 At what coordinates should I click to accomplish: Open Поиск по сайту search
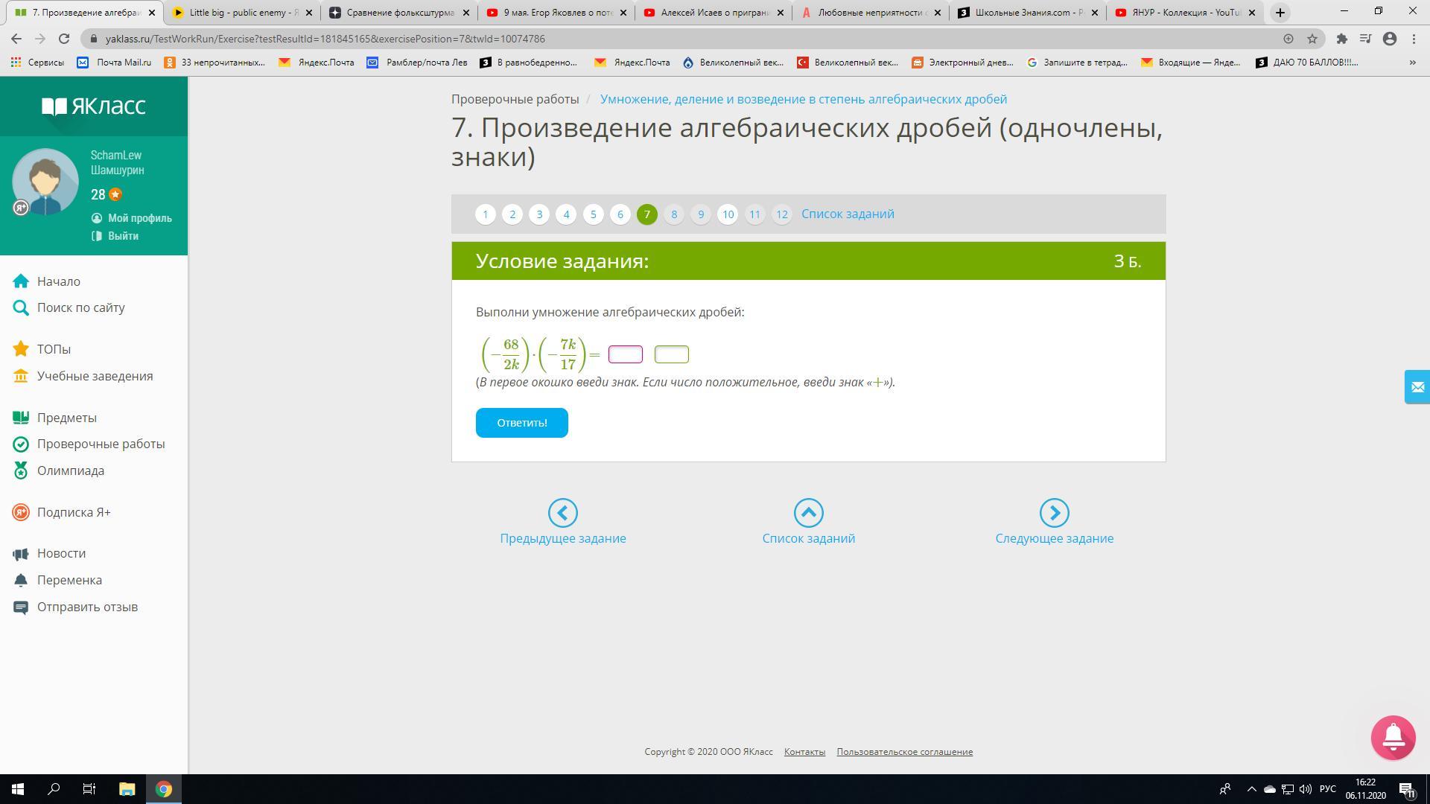pyautogui.click(x=80, y=307)
